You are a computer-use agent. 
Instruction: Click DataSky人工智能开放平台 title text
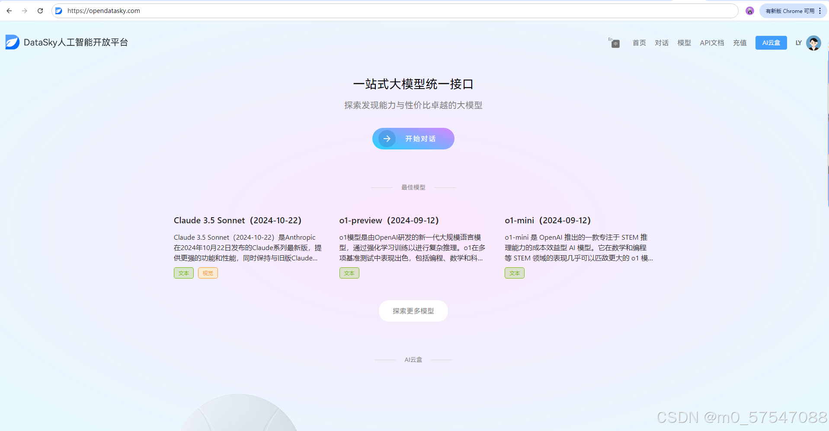coord(76,42)
